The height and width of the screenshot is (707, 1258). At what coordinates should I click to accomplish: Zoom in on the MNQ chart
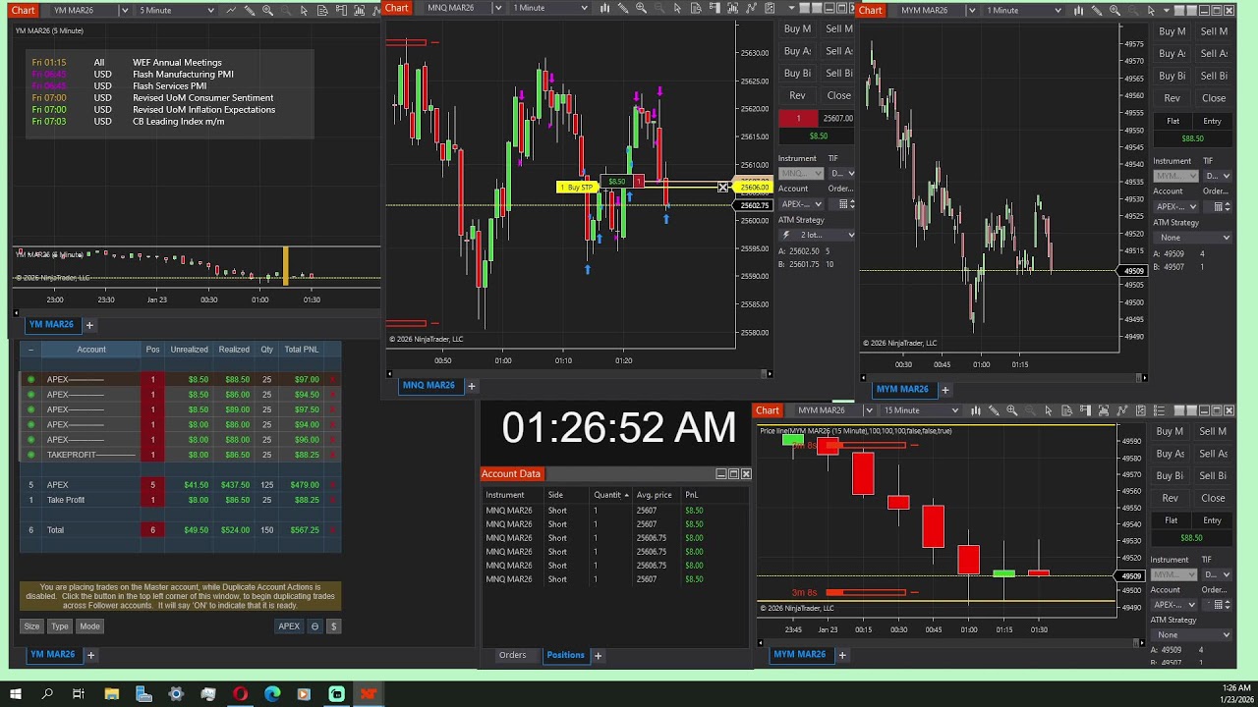coord(641,8)
